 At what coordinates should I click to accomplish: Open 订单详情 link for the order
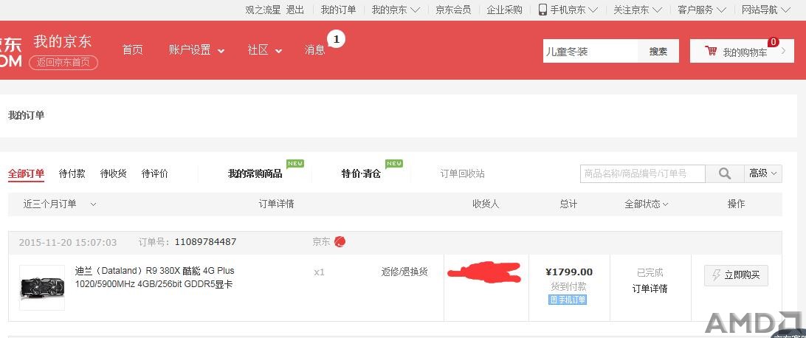coord(650,289)
